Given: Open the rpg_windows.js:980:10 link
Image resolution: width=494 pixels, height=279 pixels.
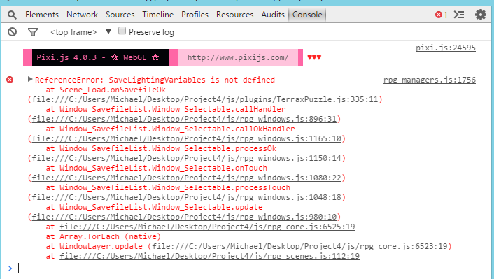Looking at the screenshot, I should pyautogui.click(x=184, y=217).
